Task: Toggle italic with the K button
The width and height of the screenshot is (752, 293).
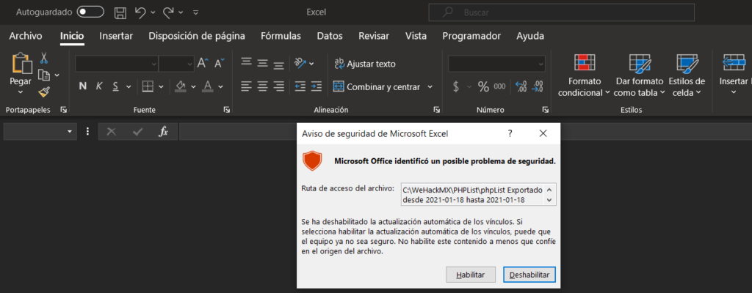Action: tap(99, 86)
